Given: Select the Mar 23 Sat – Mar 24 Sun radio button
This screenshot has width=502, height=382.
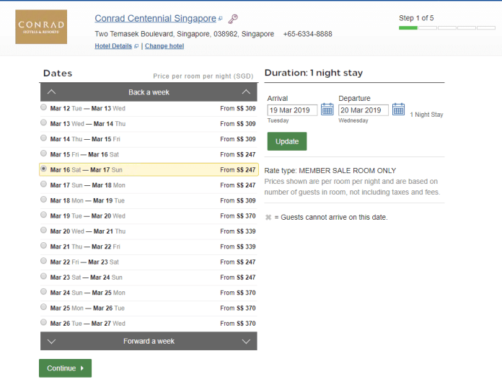Looking at the screenshot, I should [43, 276].
